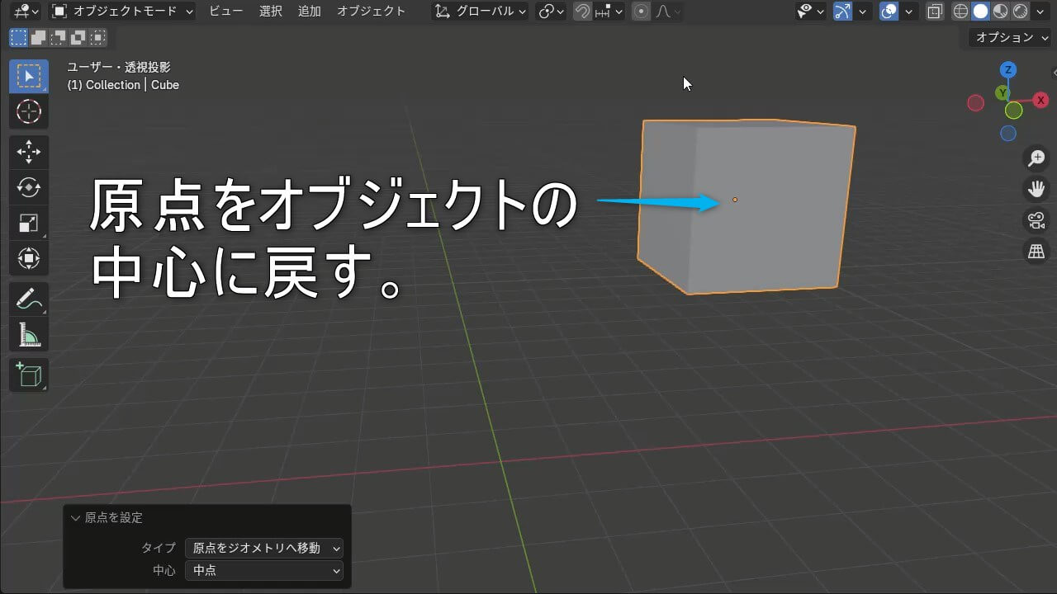
Task: Open the snapping options dropdown
Action: tap(609, 12)
